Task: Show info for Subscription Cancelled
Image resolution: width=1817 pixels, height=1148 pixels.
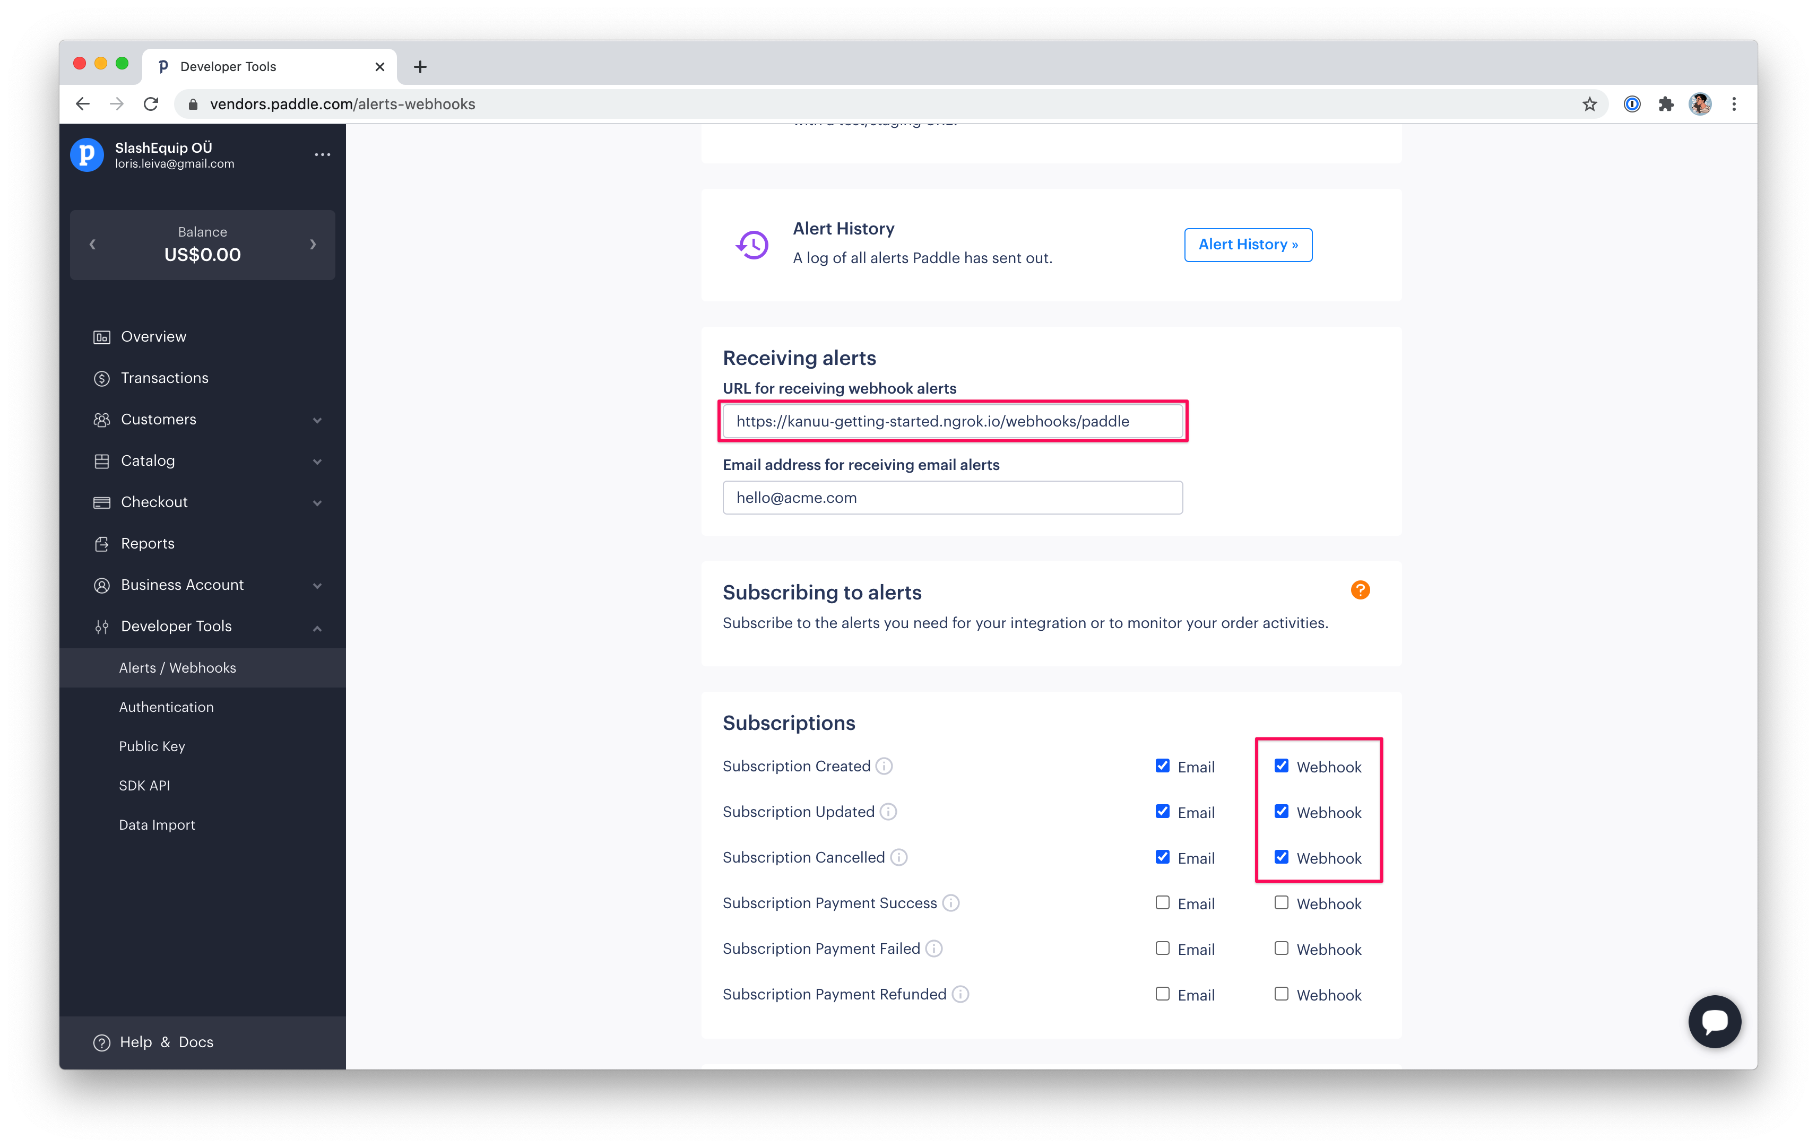Action: point(899,858)
